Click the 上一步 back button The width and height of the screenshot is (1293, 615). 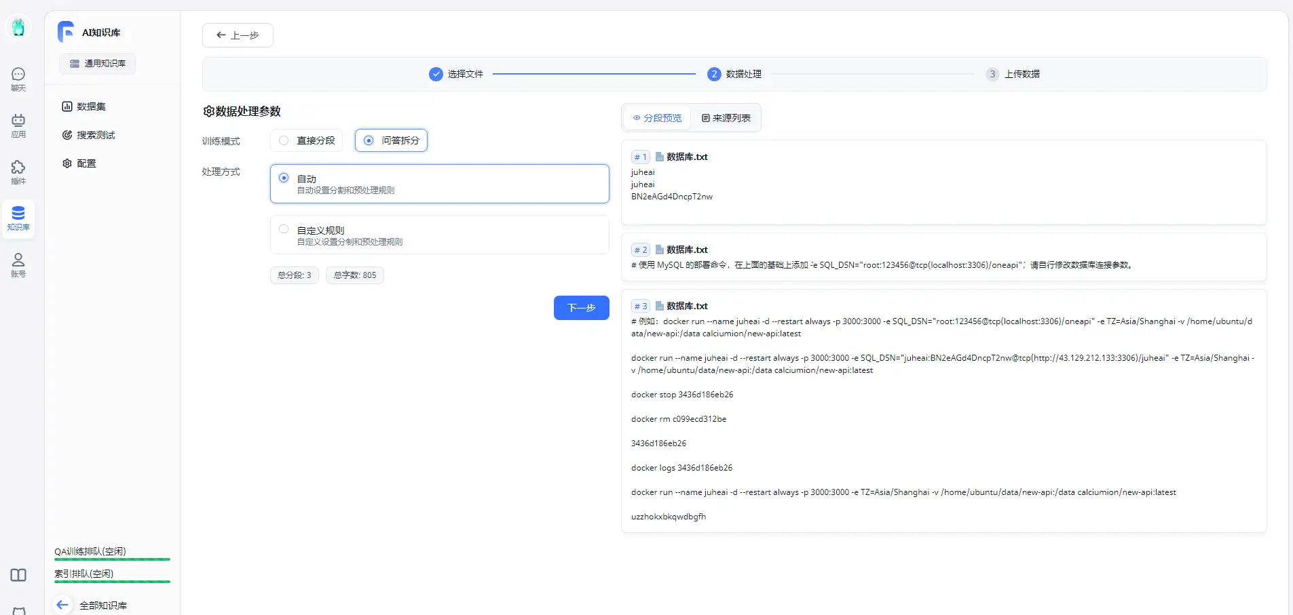[238, 35]
